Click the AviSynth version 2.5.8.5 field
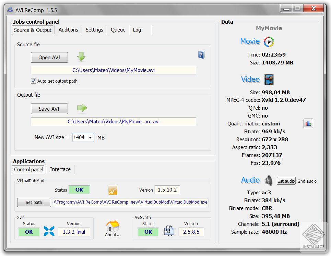 (x=191, y=232)
